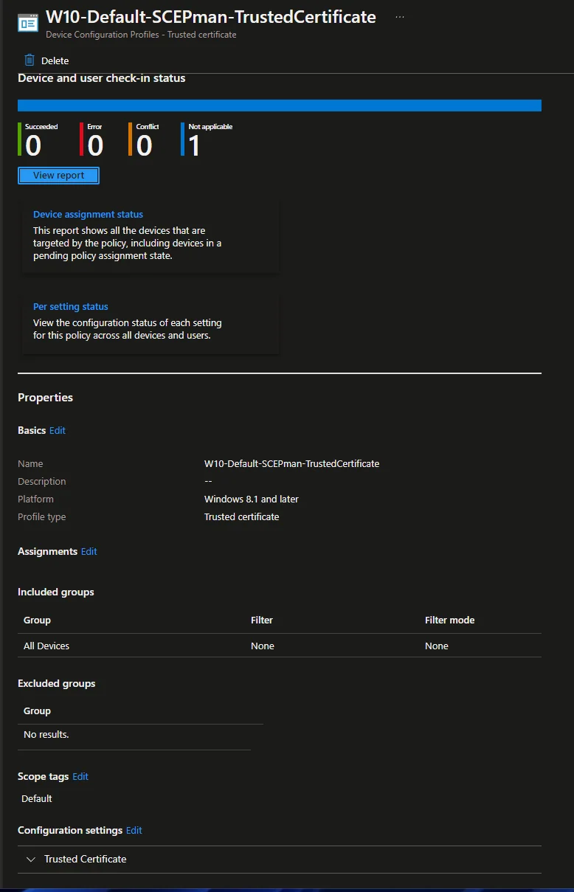Click the Group column header in Included groups

(x=37, y=620)
